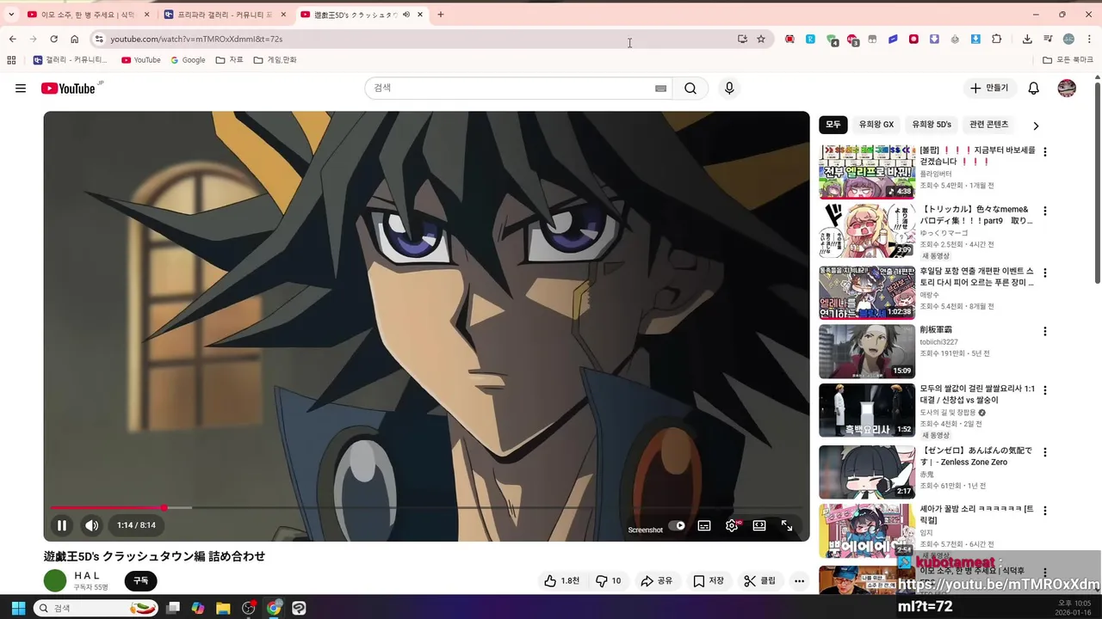Show more filter chips with right arrow
The image size is (1102, 619).
pyautogui.click(x=1036, y=126)
